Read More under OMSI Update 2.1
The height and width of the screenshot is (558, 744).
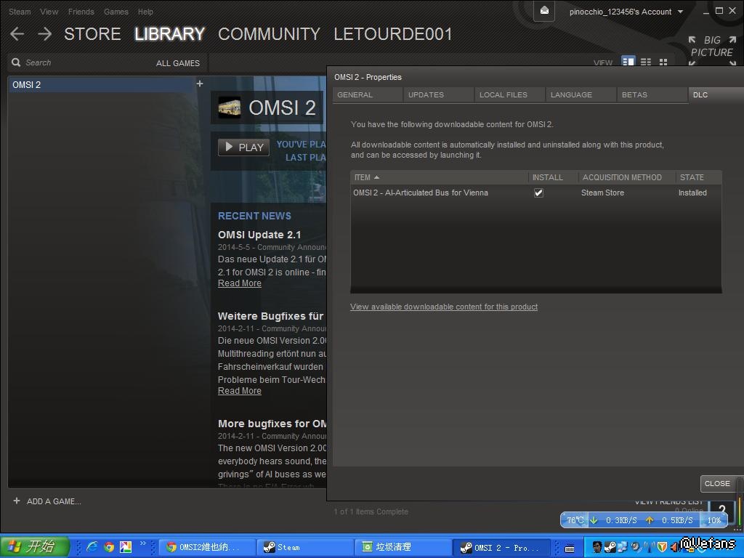pyautogui.click(x=240, y=283)
